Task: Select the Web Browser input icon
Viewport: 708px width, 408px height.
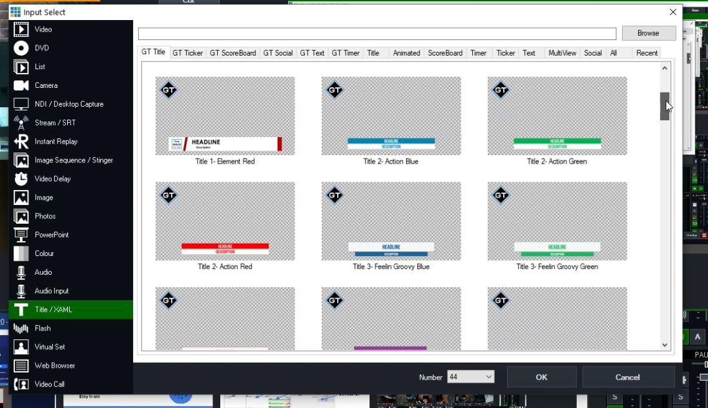Action: click(x=21, y=366)
